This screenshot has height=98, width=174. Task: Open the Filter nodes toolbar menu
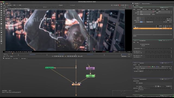point(1,15)
